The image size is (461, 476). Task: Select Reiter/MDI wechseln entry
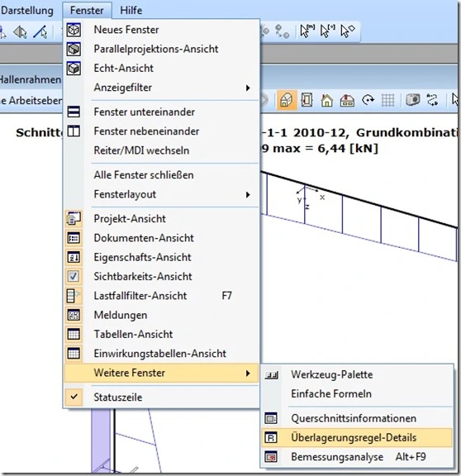click(x=141, y=150)
